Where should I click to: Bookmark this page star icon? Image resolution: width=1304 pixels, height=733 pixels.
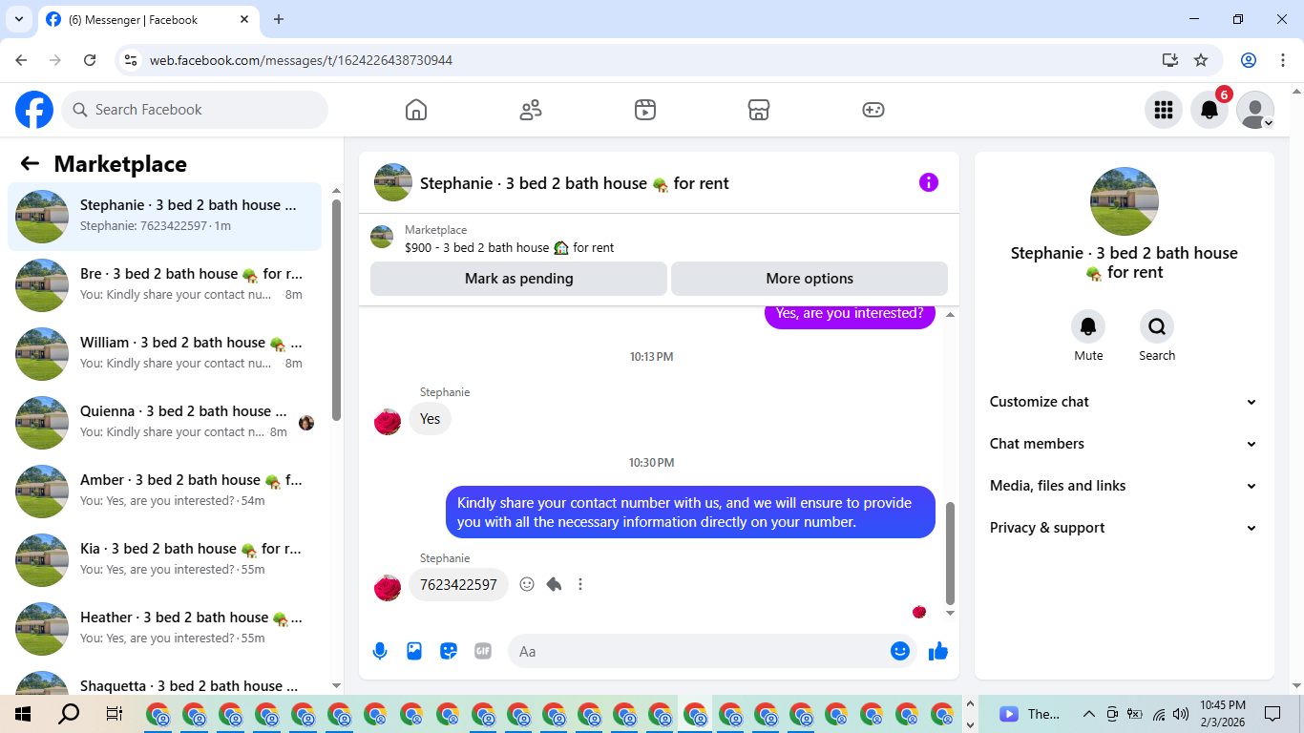pos(1201,60)
